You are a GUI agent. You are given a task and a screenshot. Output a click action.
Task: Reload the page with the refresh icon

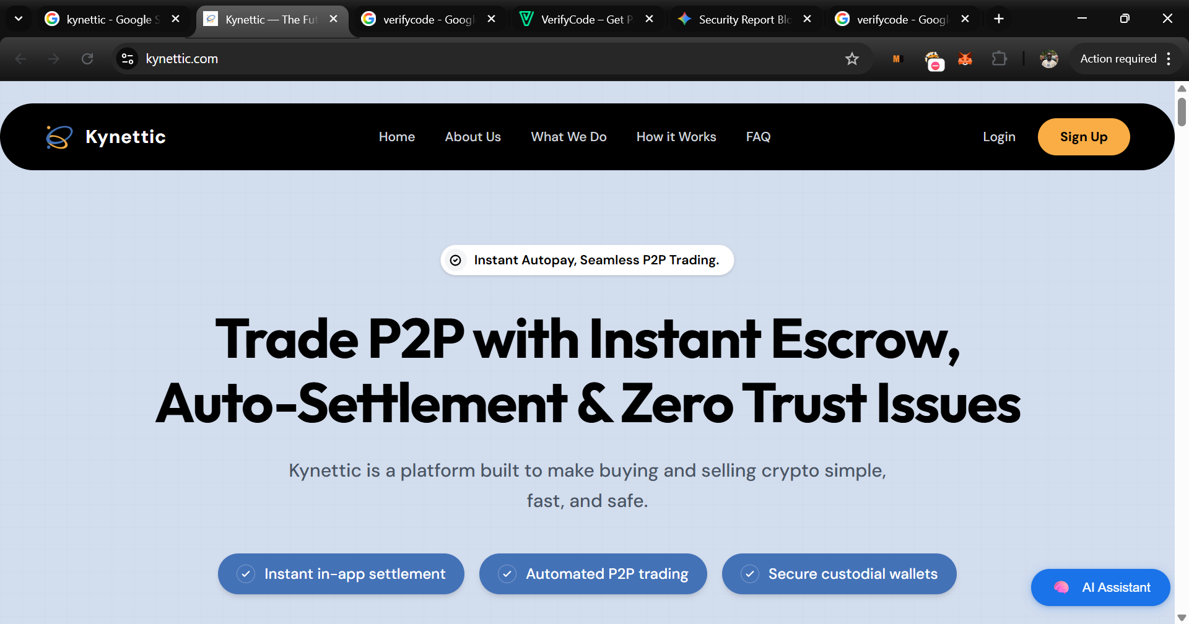pyautogui.click(x=87, y=58)
